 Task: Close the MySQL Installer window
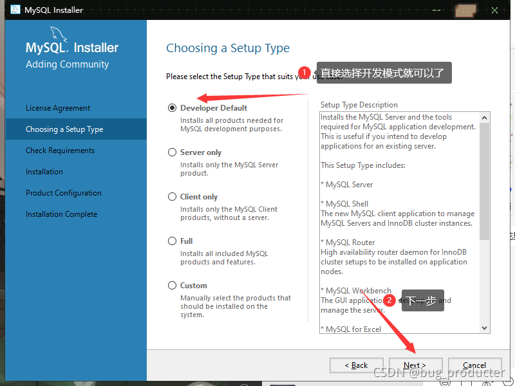tap(494, 10)
